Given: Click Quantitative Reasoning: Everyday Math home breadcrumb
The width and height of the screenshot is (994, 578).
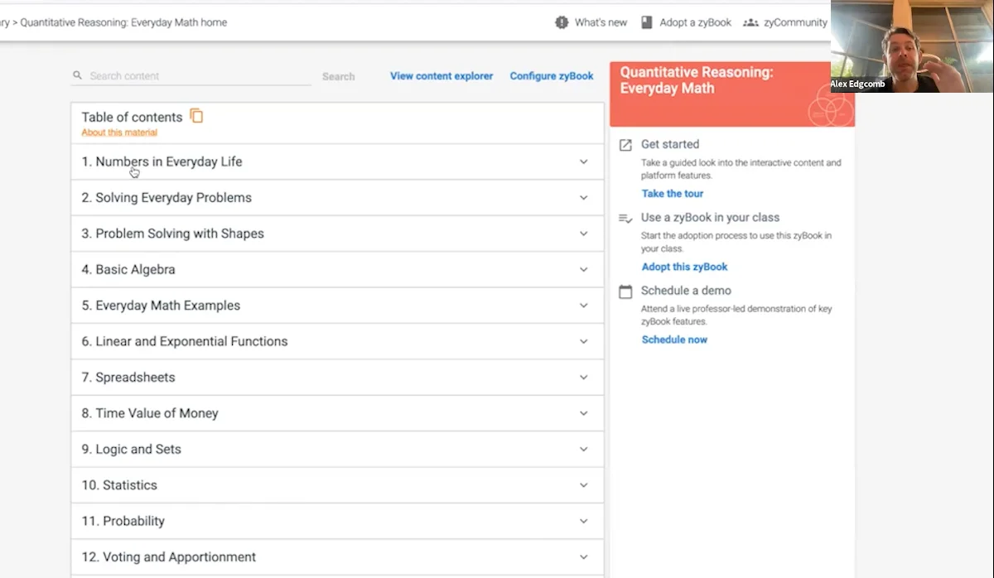Looking at the screenshot, I should [123, 22].
